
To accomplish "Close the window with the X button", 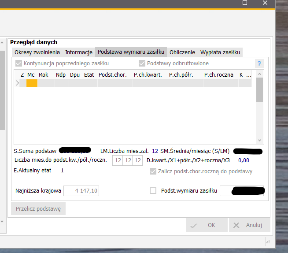I will click(265, 3).
